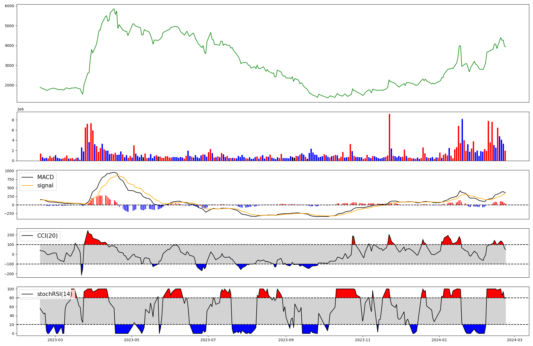Select the stochRSI(14) legend entry

tap(54, 294)
